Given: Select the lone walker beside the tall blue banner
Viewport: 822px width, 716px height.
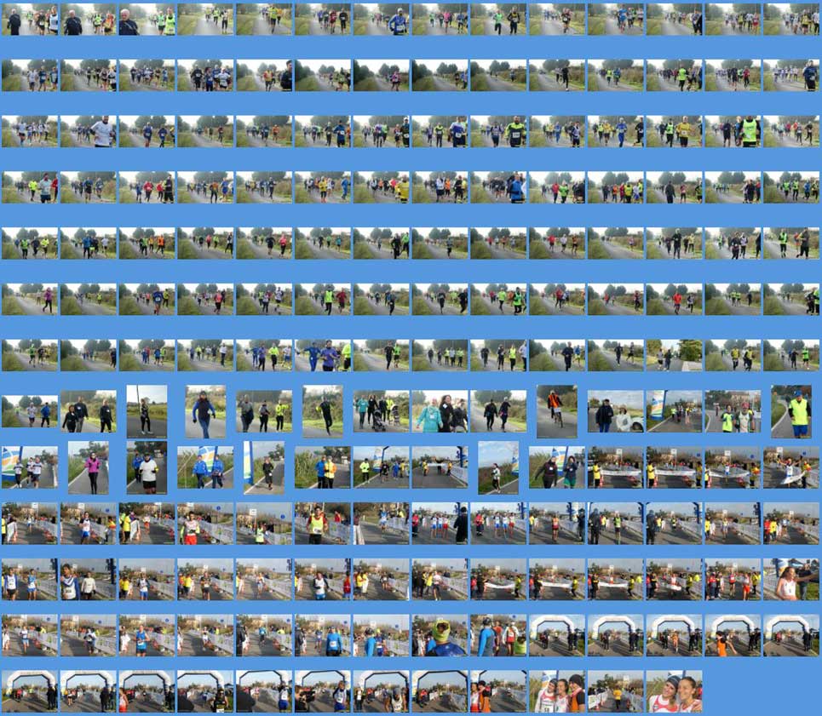Looking at the screenshot, I should pos(264,467).
